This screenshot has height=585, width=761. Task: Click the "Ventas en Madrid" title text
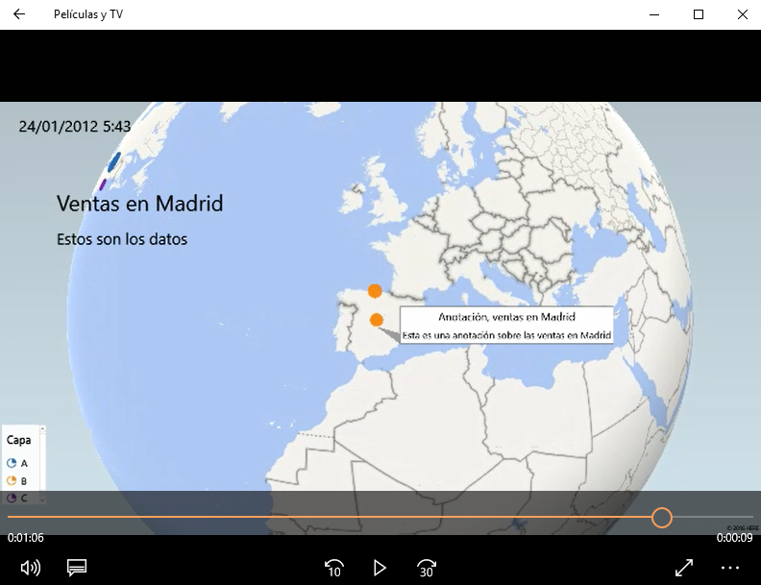tap(139, 204)
